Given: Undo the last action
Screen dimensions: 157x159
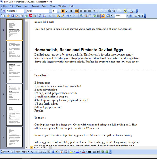Looking at the screenshot, I should 68,16.
